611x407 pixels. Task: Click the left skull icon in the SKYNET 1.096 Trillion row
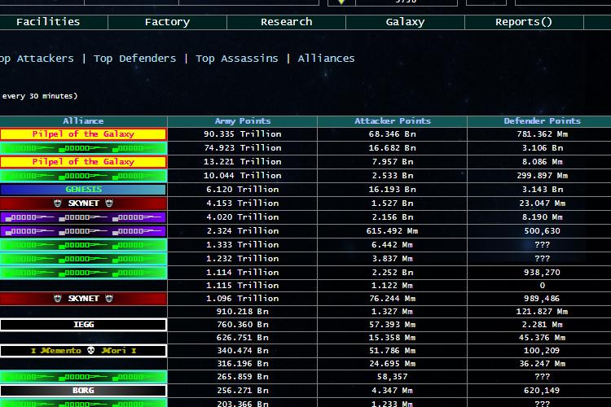click(58, 299)
